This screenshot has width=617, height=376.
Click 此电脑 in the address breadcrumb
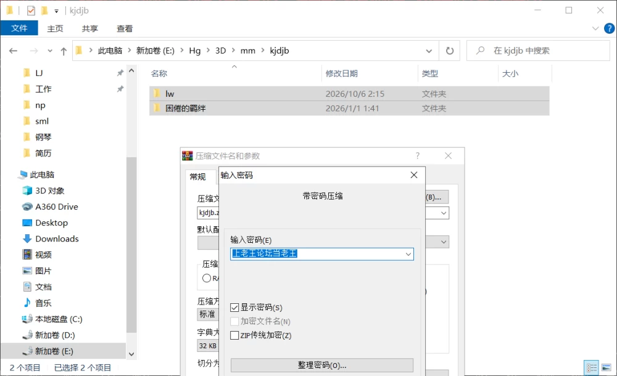point(110,51)
